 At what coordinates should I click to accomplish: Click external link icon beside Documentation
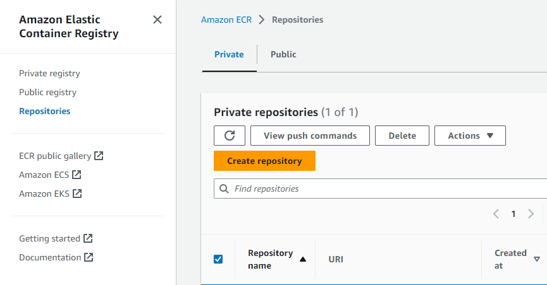(89, 257)
